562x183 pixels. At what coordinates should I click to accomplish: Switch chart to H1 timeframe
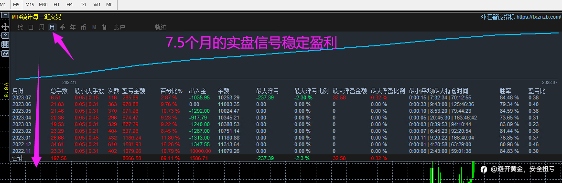point(56,4)
